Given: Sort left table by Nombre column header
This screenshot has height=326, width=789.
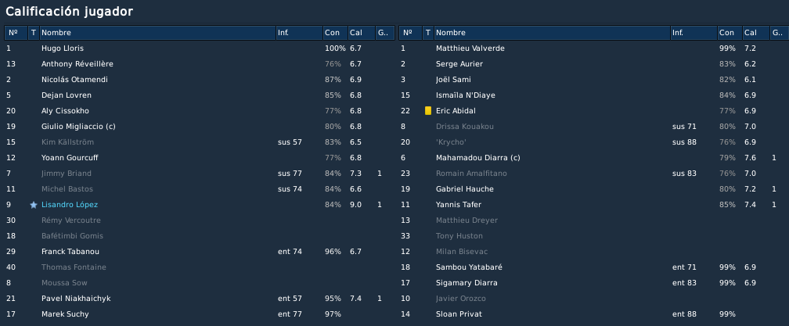Looking at the screenshot, I should pos(157,33).
